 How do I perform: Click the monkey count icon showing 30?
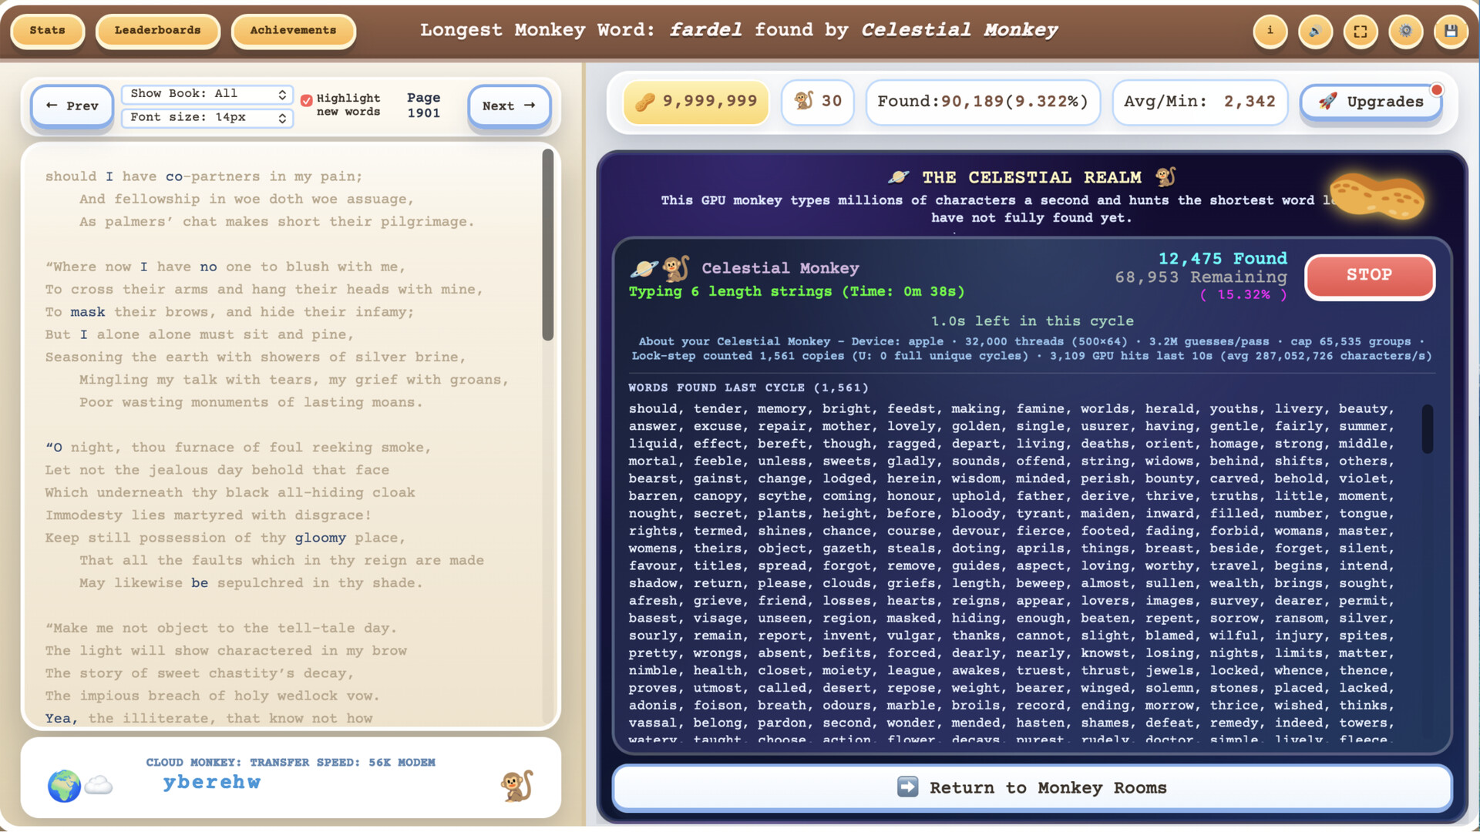[804, 101]
